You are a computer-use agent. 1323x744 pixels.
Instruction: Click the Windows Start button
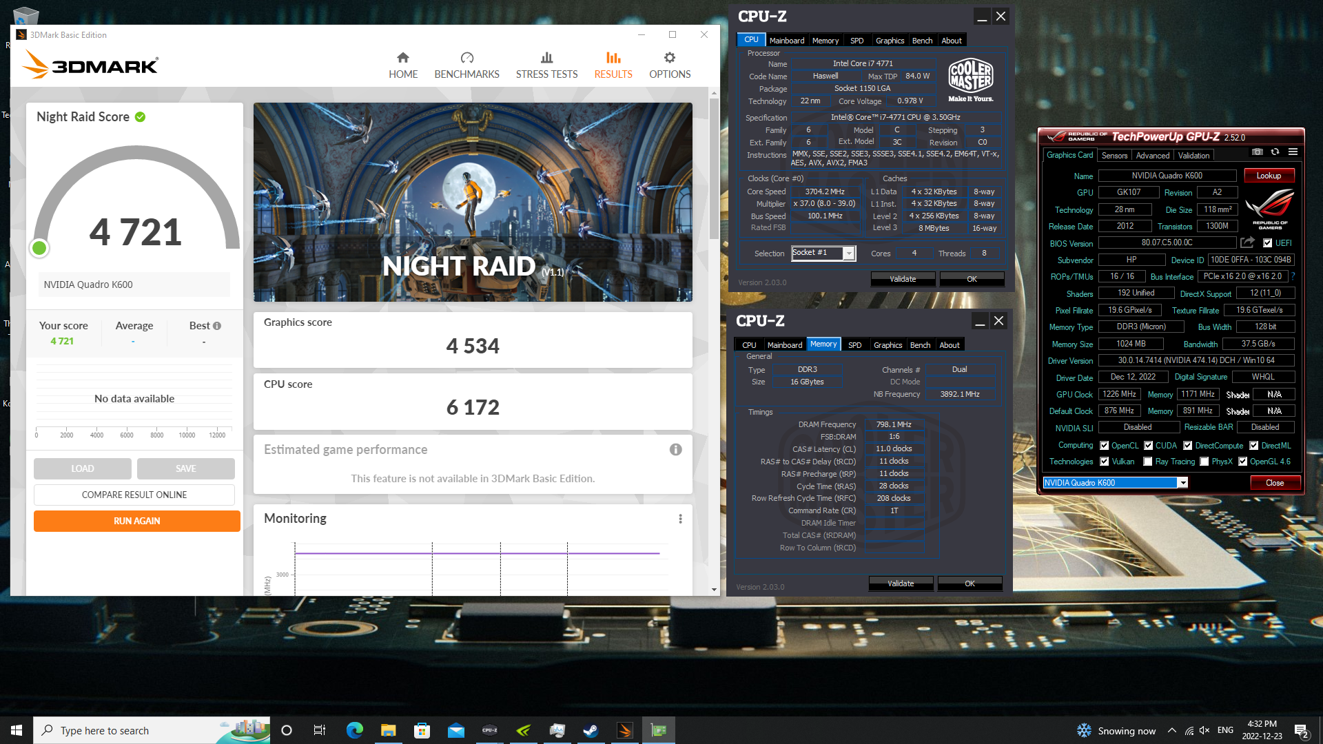(17, 730)
